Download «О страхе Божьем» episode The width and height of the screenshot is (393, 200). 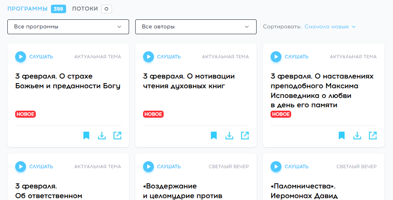click(102, 136)
